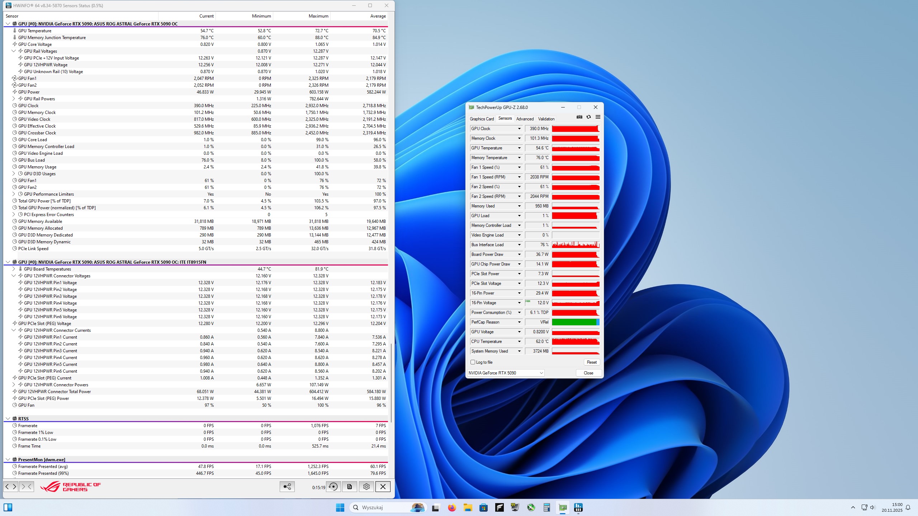This screenshot has width=918, height=516.
Task: Expand the GPU Performance Limiters row
Action: coord(14,194)
